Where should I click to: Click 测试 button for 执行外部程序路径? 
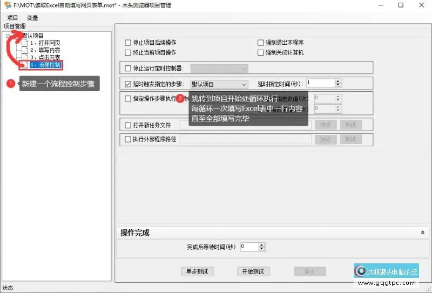pyautogui.click(x=350, y=139)
